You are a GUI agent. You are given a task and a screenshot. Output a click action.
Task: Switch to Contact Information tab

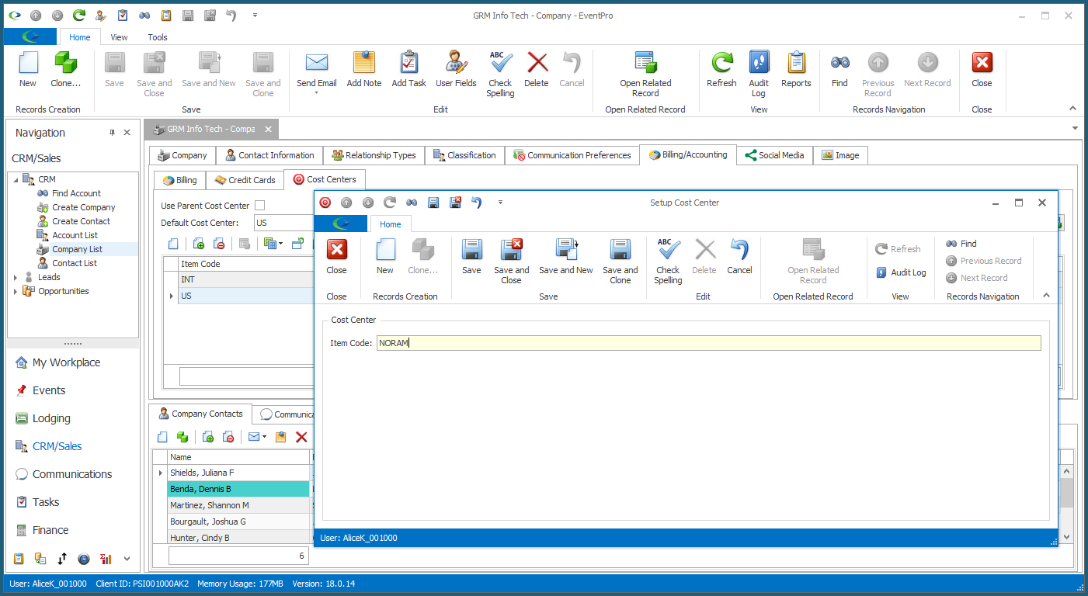268,155
